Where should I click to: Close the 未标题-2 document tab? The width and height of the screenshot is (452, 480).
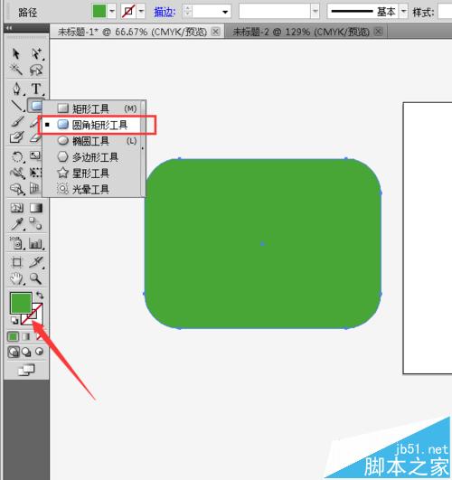tap(379, 32)
